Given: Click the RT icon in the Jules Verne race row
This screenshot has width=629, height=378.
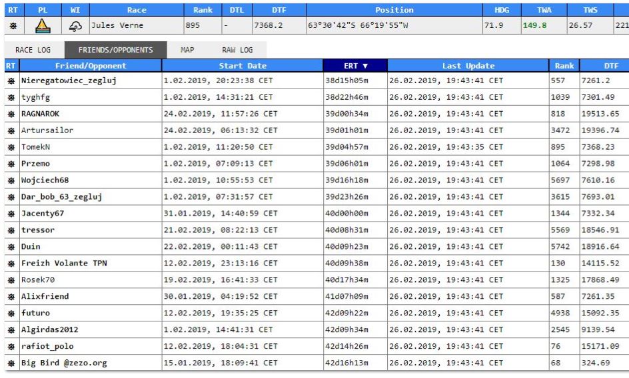Looking at the screenshot, I should [11, 26].
